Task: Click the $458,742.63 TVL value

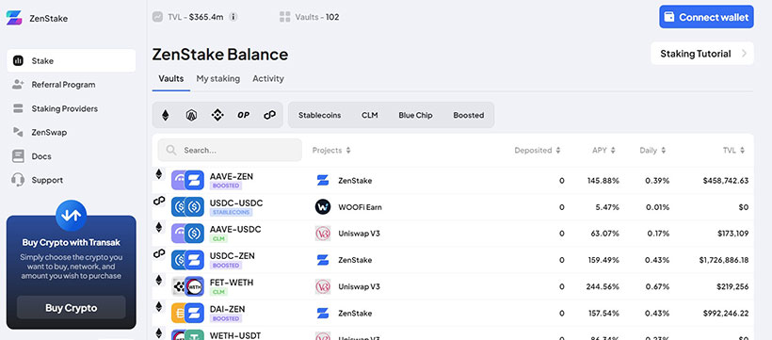Action: coord(726,180)
